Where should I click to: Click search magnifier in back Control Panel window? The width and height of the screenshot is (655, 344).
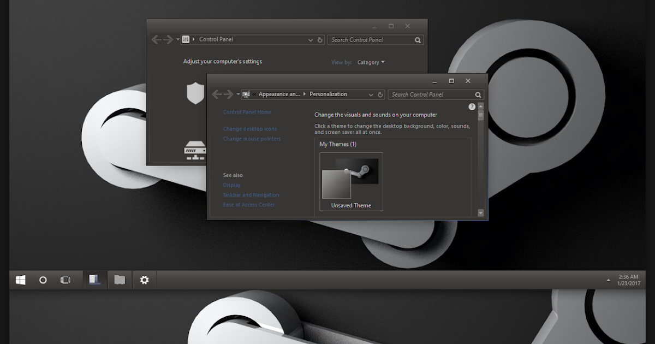418,40
